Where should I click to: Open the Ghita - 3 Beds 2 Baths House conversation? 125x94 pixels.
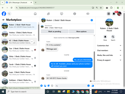(x=19, y=58)
